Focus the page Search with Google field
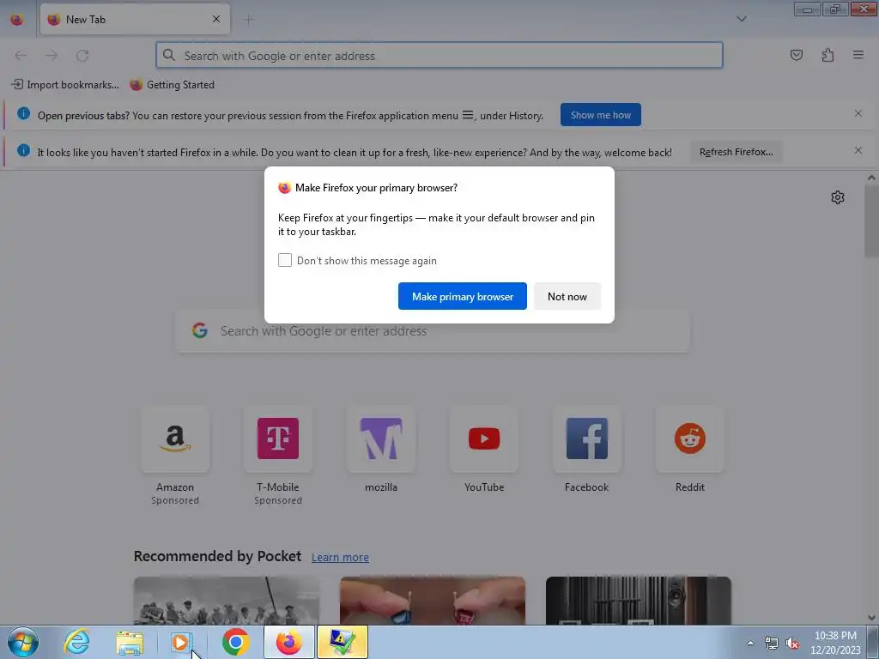 pos(433,330)
